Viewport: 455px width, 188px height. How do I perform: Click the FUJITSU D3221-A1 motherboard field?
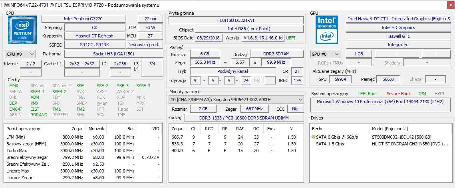[236, 20]
